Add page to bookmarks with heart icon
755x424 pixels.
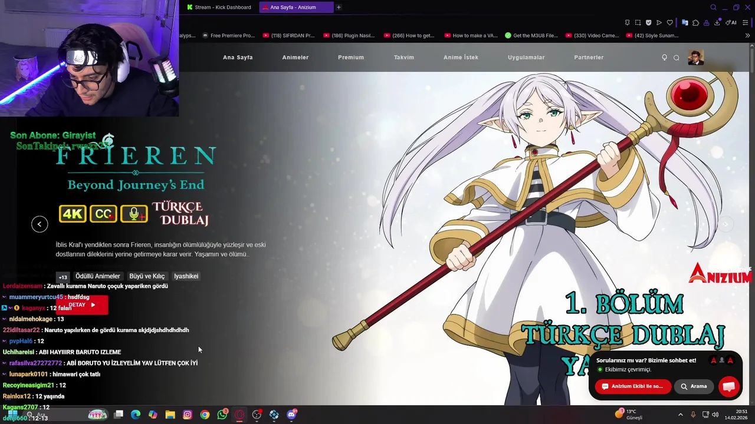coord(670,22)
